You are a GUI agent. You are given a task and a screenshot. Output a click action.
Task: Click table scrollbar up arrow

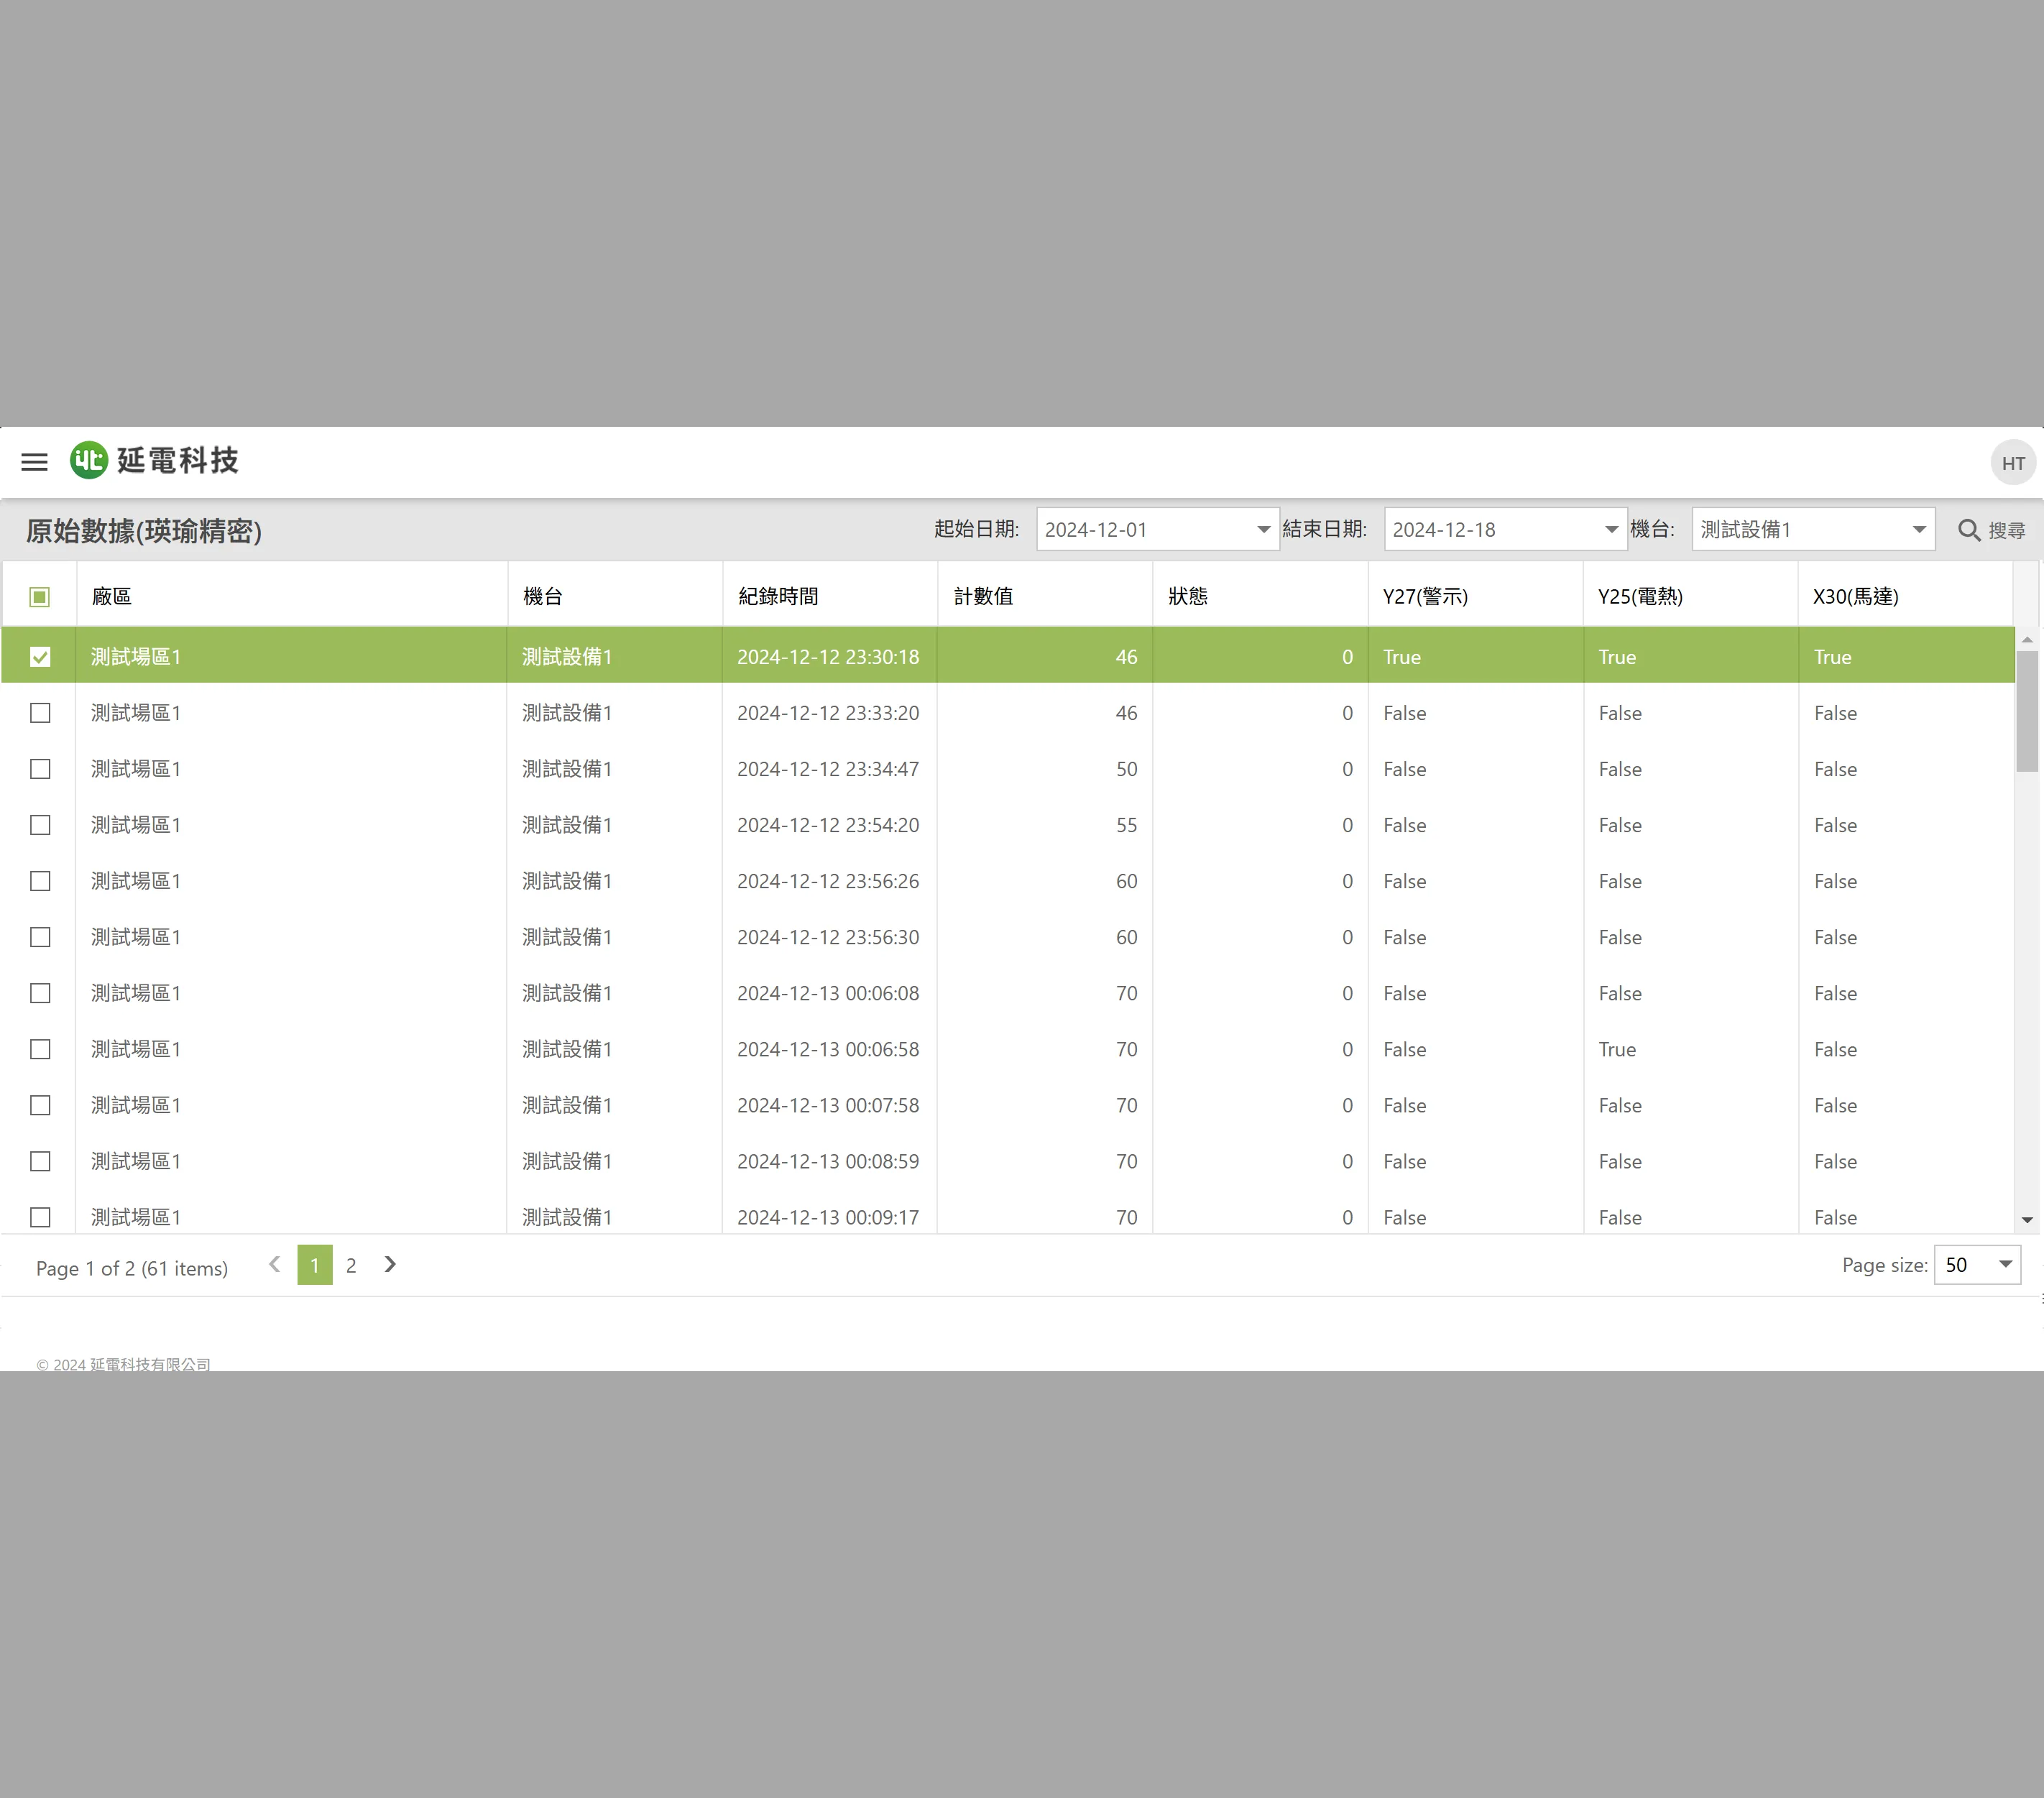2027,639
